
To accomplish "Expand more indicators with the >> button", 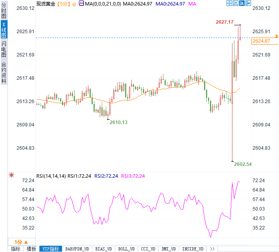I will pos(212,249).
